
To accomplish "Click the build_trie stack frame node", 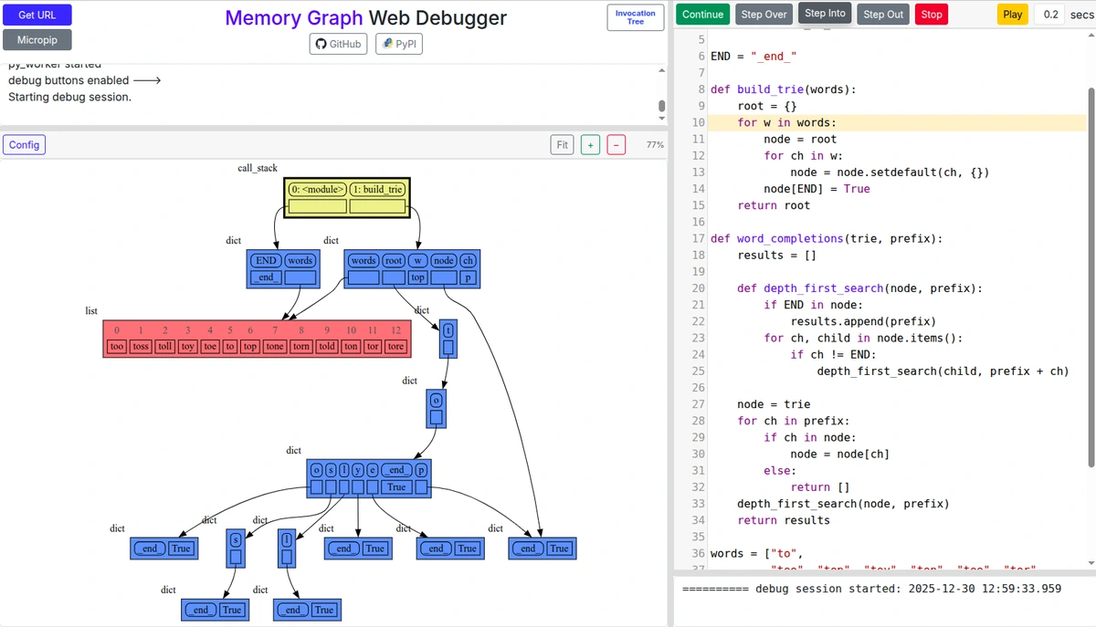I will click(x=377, y=190).
